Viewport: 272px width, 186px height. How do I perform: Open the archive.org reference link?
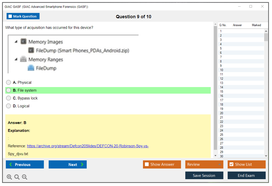[x=88, y=146]
